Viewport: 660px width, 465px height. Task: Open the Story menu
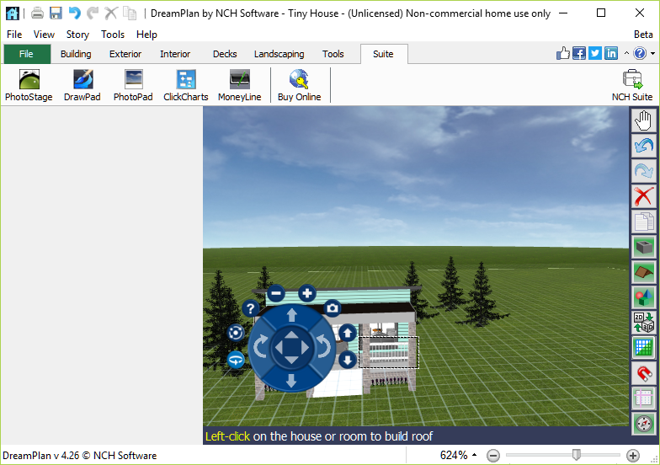(x=77, y=35)
